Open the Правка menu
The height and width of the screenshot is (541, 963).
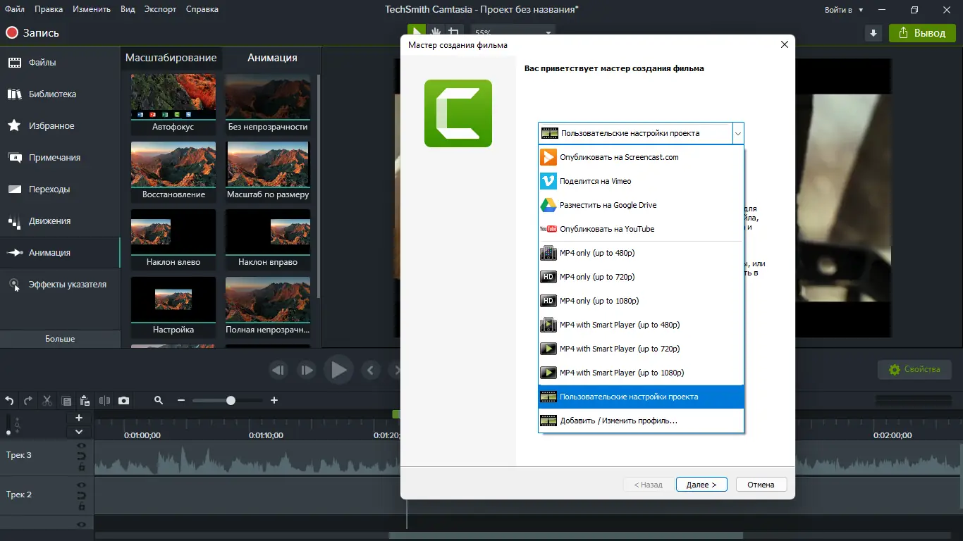(49, 9)
